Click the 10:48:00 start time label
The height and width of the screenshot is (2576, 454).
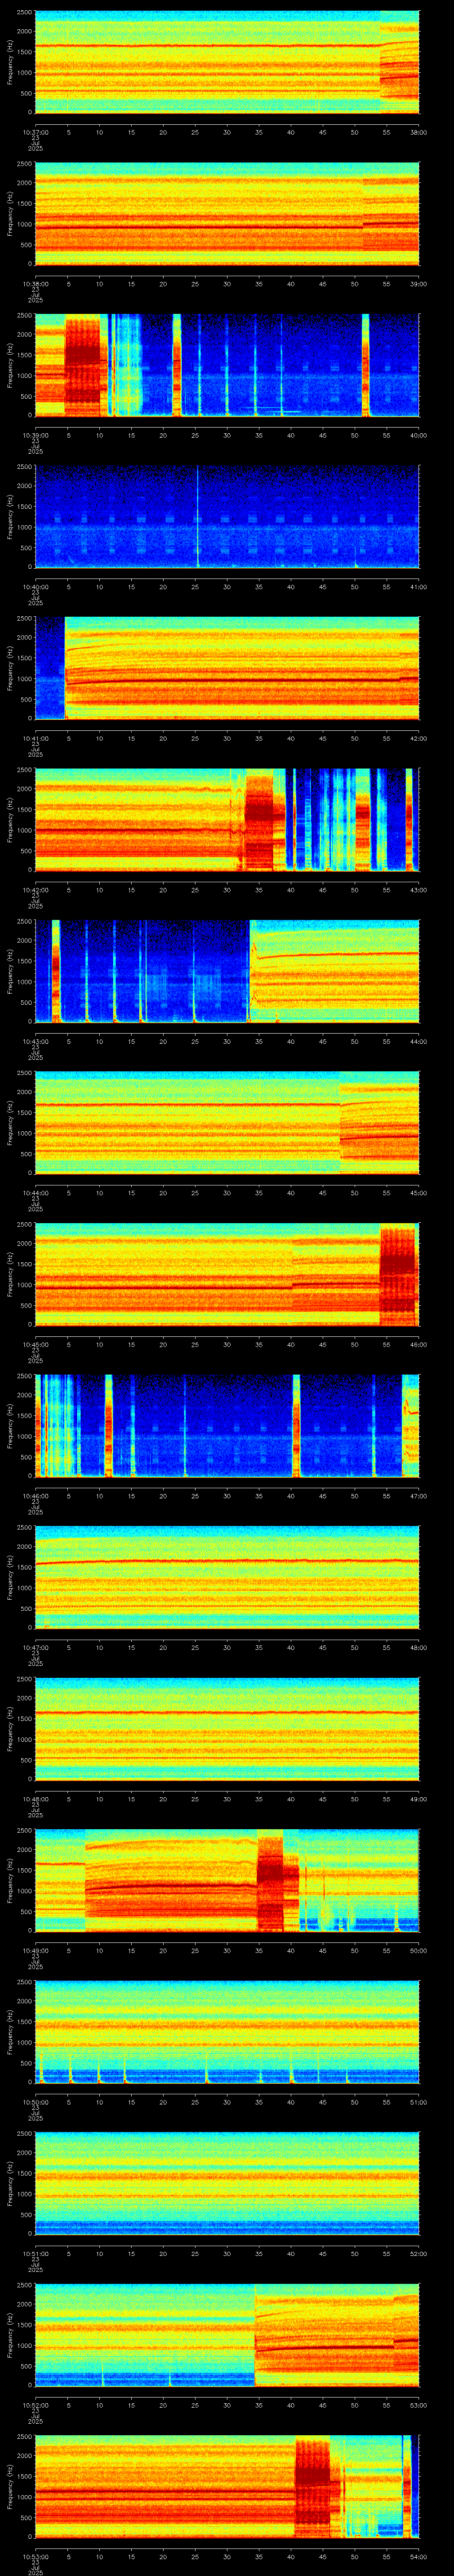[35, 1798]
